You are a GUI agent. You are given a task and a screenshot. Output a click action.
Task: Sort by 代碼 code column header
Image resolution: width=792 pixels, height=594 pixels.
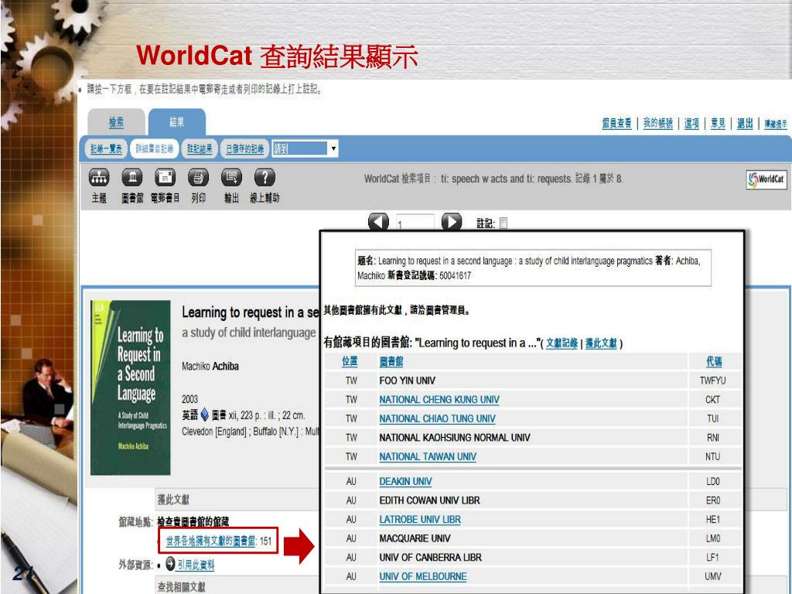click(714, 361)
